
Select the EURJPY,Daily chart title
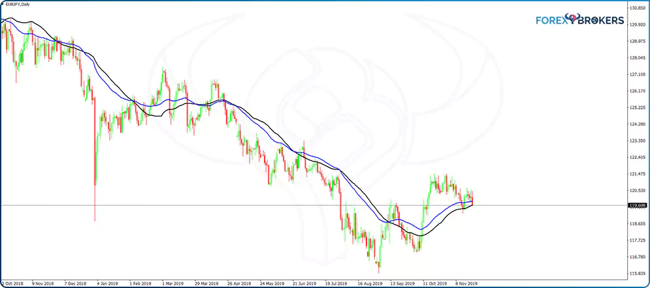(x=19, y=5)
